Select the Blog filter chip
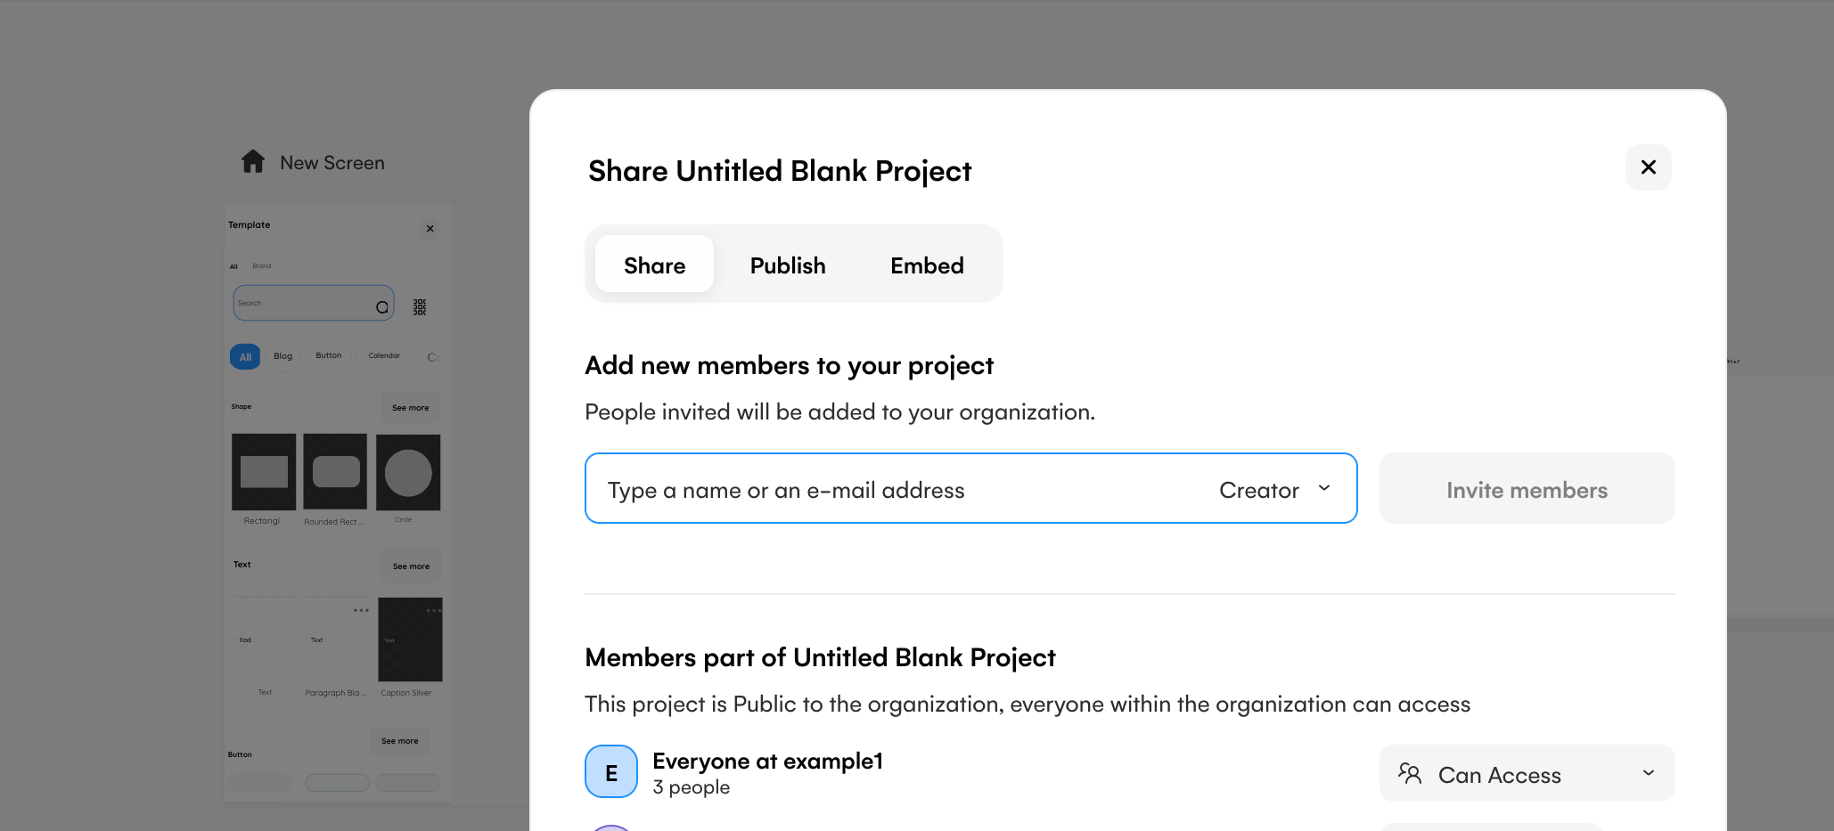 pyautogui.click(x=282, y=356)
